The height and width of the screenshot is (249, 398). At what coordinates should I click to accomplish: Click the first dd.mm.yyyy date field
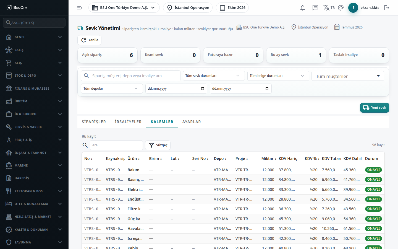click(176, 89)
